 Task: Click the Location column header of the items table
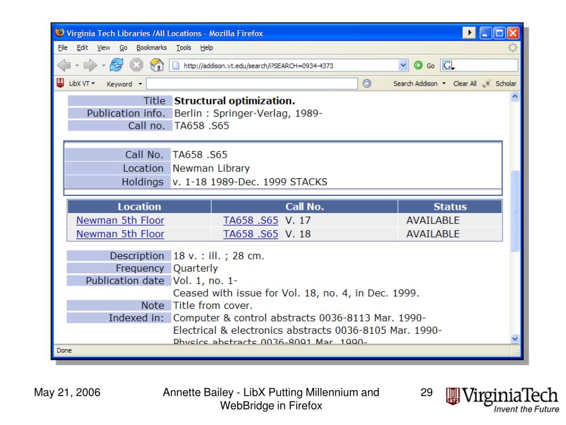139,207
